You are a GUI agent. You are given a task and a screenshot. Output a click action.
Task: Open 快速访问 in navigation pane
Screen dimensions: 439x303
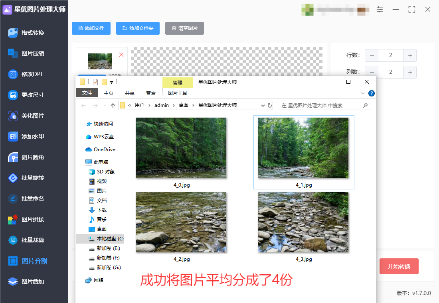coord(100,124)
